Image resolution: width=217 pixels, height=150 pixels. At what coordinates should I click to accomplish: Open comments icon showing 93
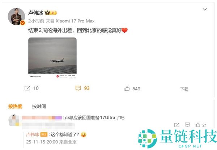point(78,88)
